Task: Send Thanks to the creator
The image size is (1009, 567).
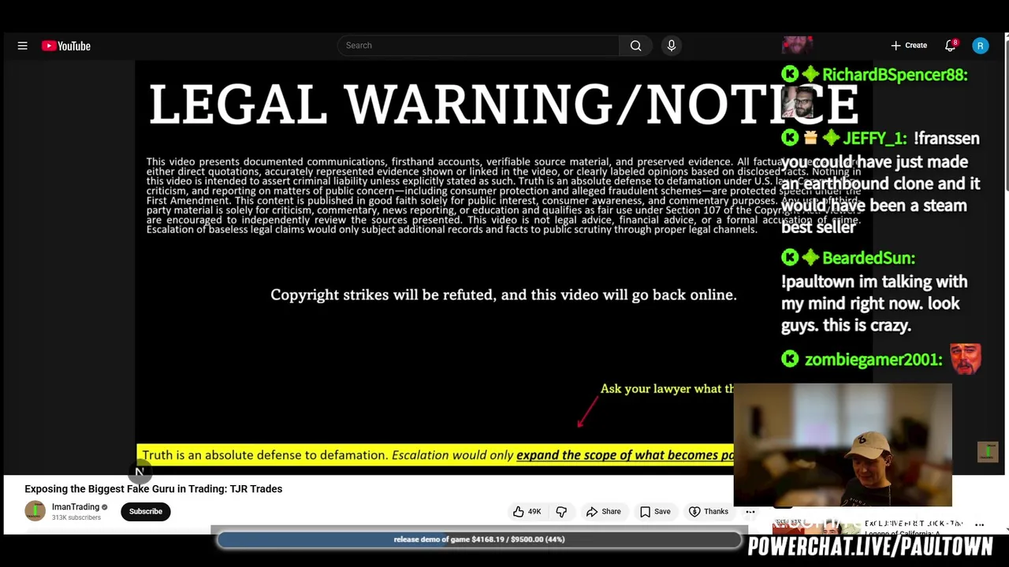Action: (708, 512)
